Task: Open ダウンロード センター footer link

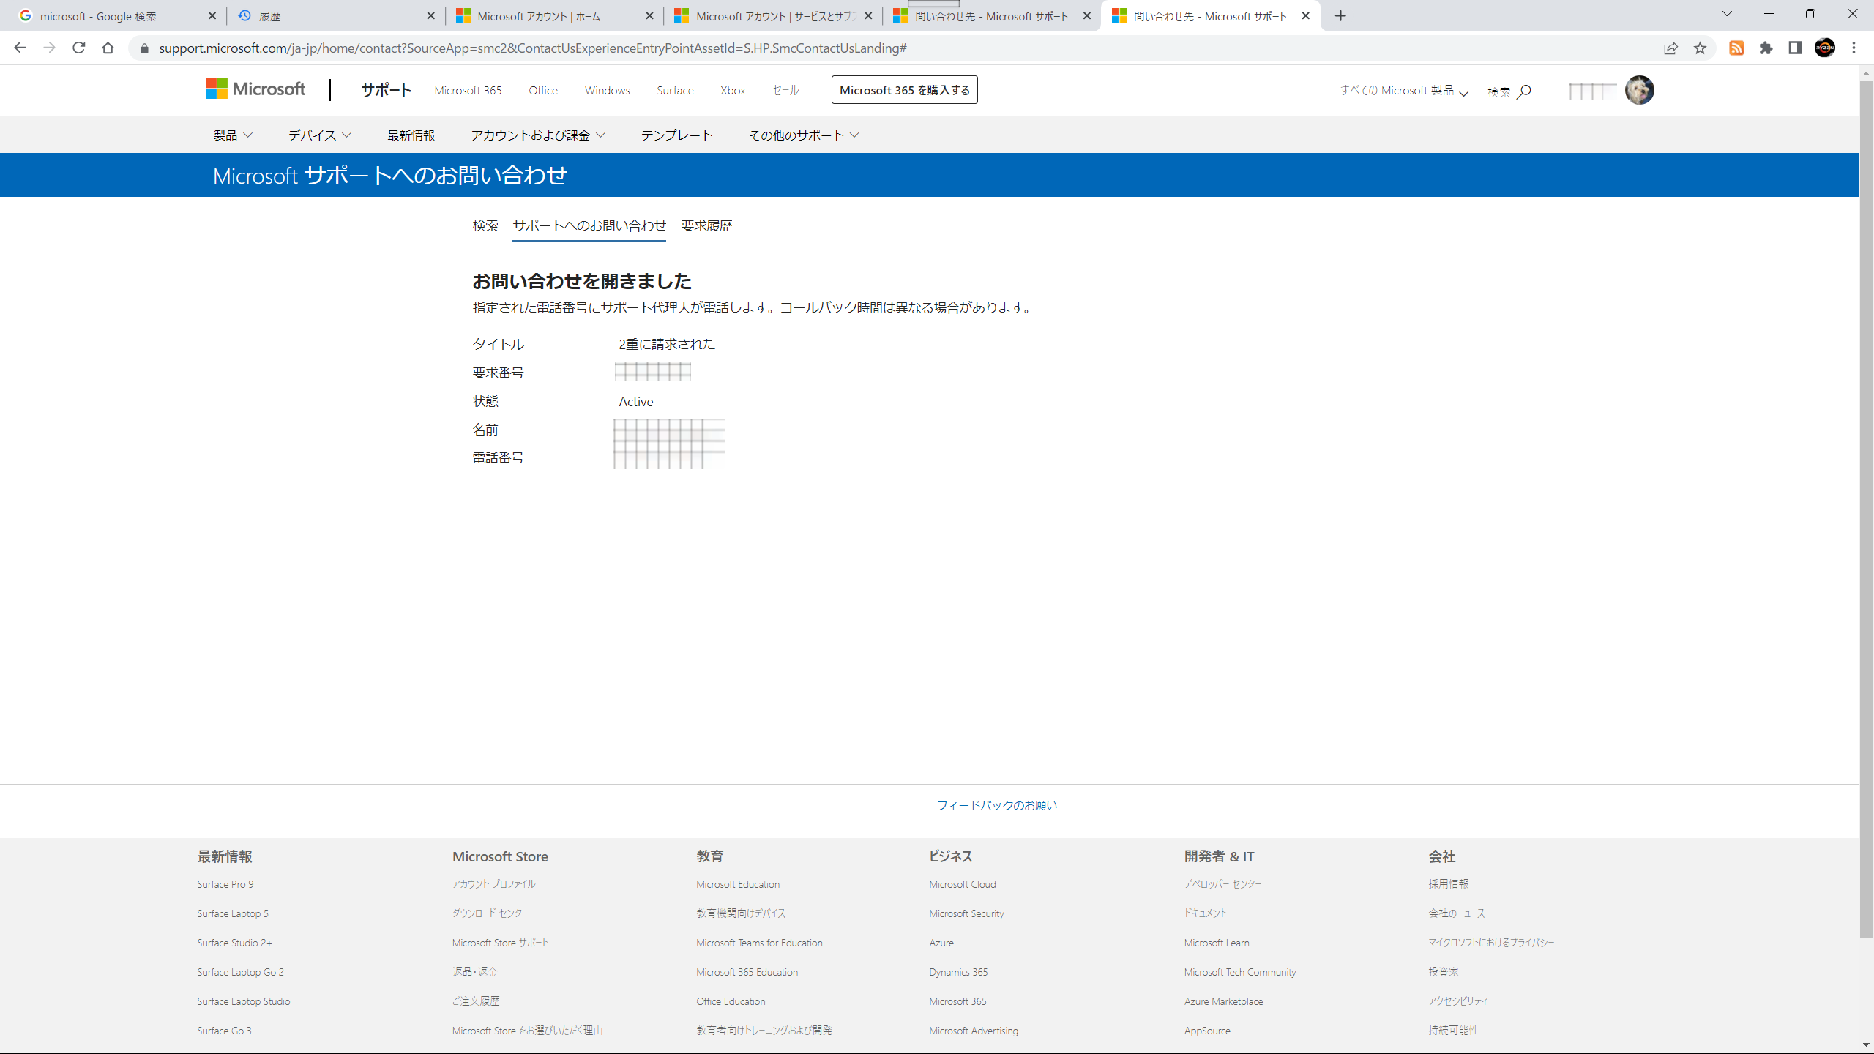Action: pyautogui.click(x=490, y=913)
